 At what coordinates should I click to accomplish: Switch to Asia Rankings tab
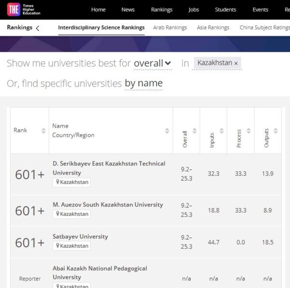(213, 28)
